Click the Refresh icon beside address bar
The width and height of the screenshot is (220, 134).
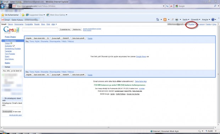[x=167, y=6]
